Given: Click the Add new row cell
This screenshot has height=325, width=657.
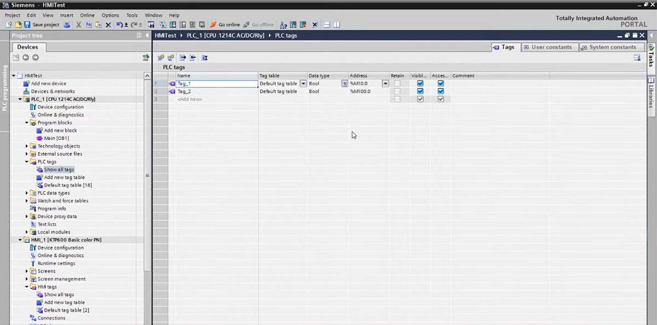Looking at the screenshot, I should [x=217, y=99].
